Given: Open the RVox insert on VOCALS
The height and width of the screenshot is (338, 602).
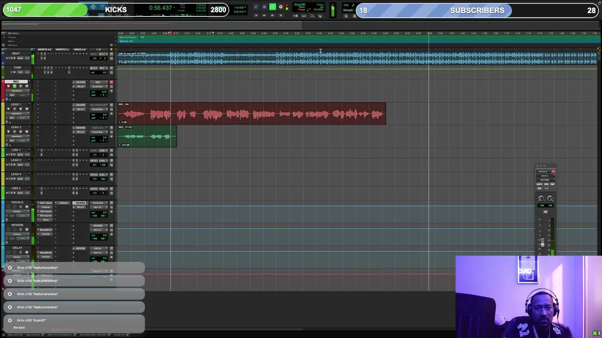Looking at the screenshot, I should pos(45,220).
